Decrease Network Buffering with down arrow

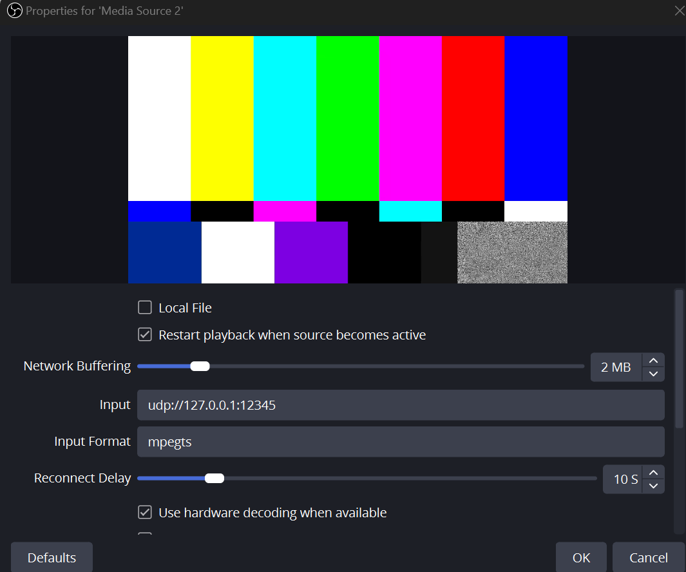pyautogui.click(x=653, y=374)
